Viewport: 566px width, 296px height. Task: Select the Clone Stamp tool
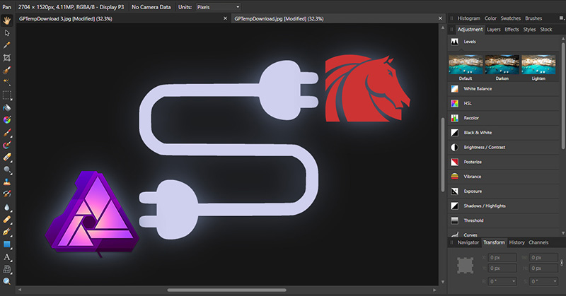[7, 182]
